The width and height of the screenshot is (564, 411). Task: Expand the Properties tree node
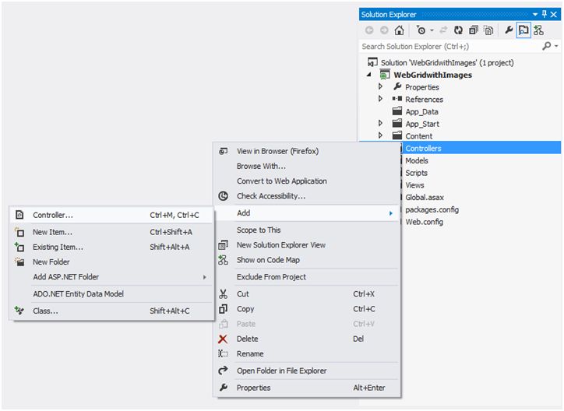pyautogui.click(x=381, y=86)
